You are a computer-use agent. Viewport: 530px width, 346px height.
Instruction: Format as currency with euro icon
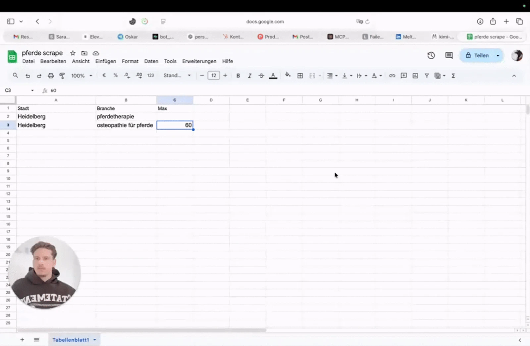click(104, 76)
